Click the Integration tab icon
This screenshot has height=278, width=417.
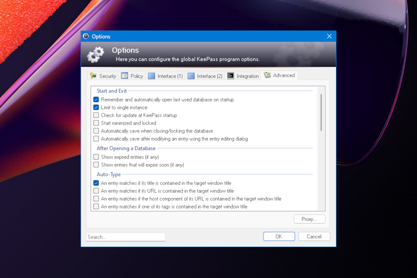[230, 76]
